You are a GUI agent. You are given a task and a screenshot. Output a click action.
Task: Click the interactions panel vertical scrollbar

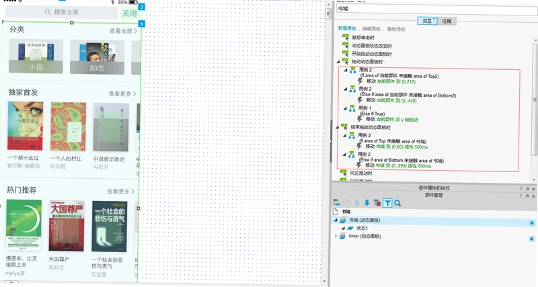coord(535,99)
